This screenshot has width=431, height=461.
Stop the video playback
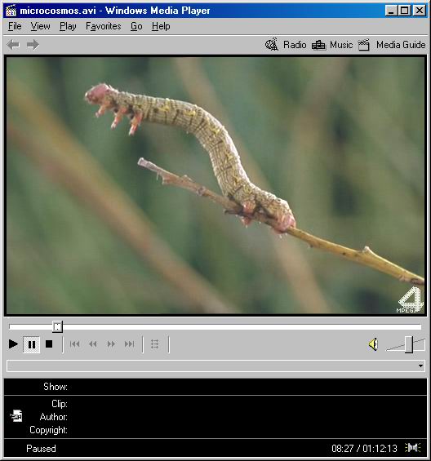pyautogui.click(x=49, y=344)
